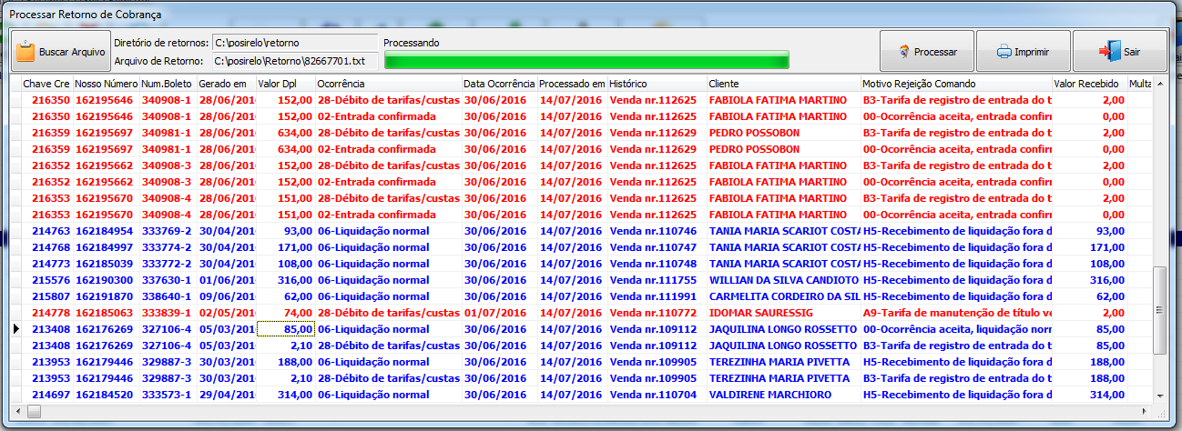Select the current row indicator arrow
1182x431 pixels.
point(15,329)
